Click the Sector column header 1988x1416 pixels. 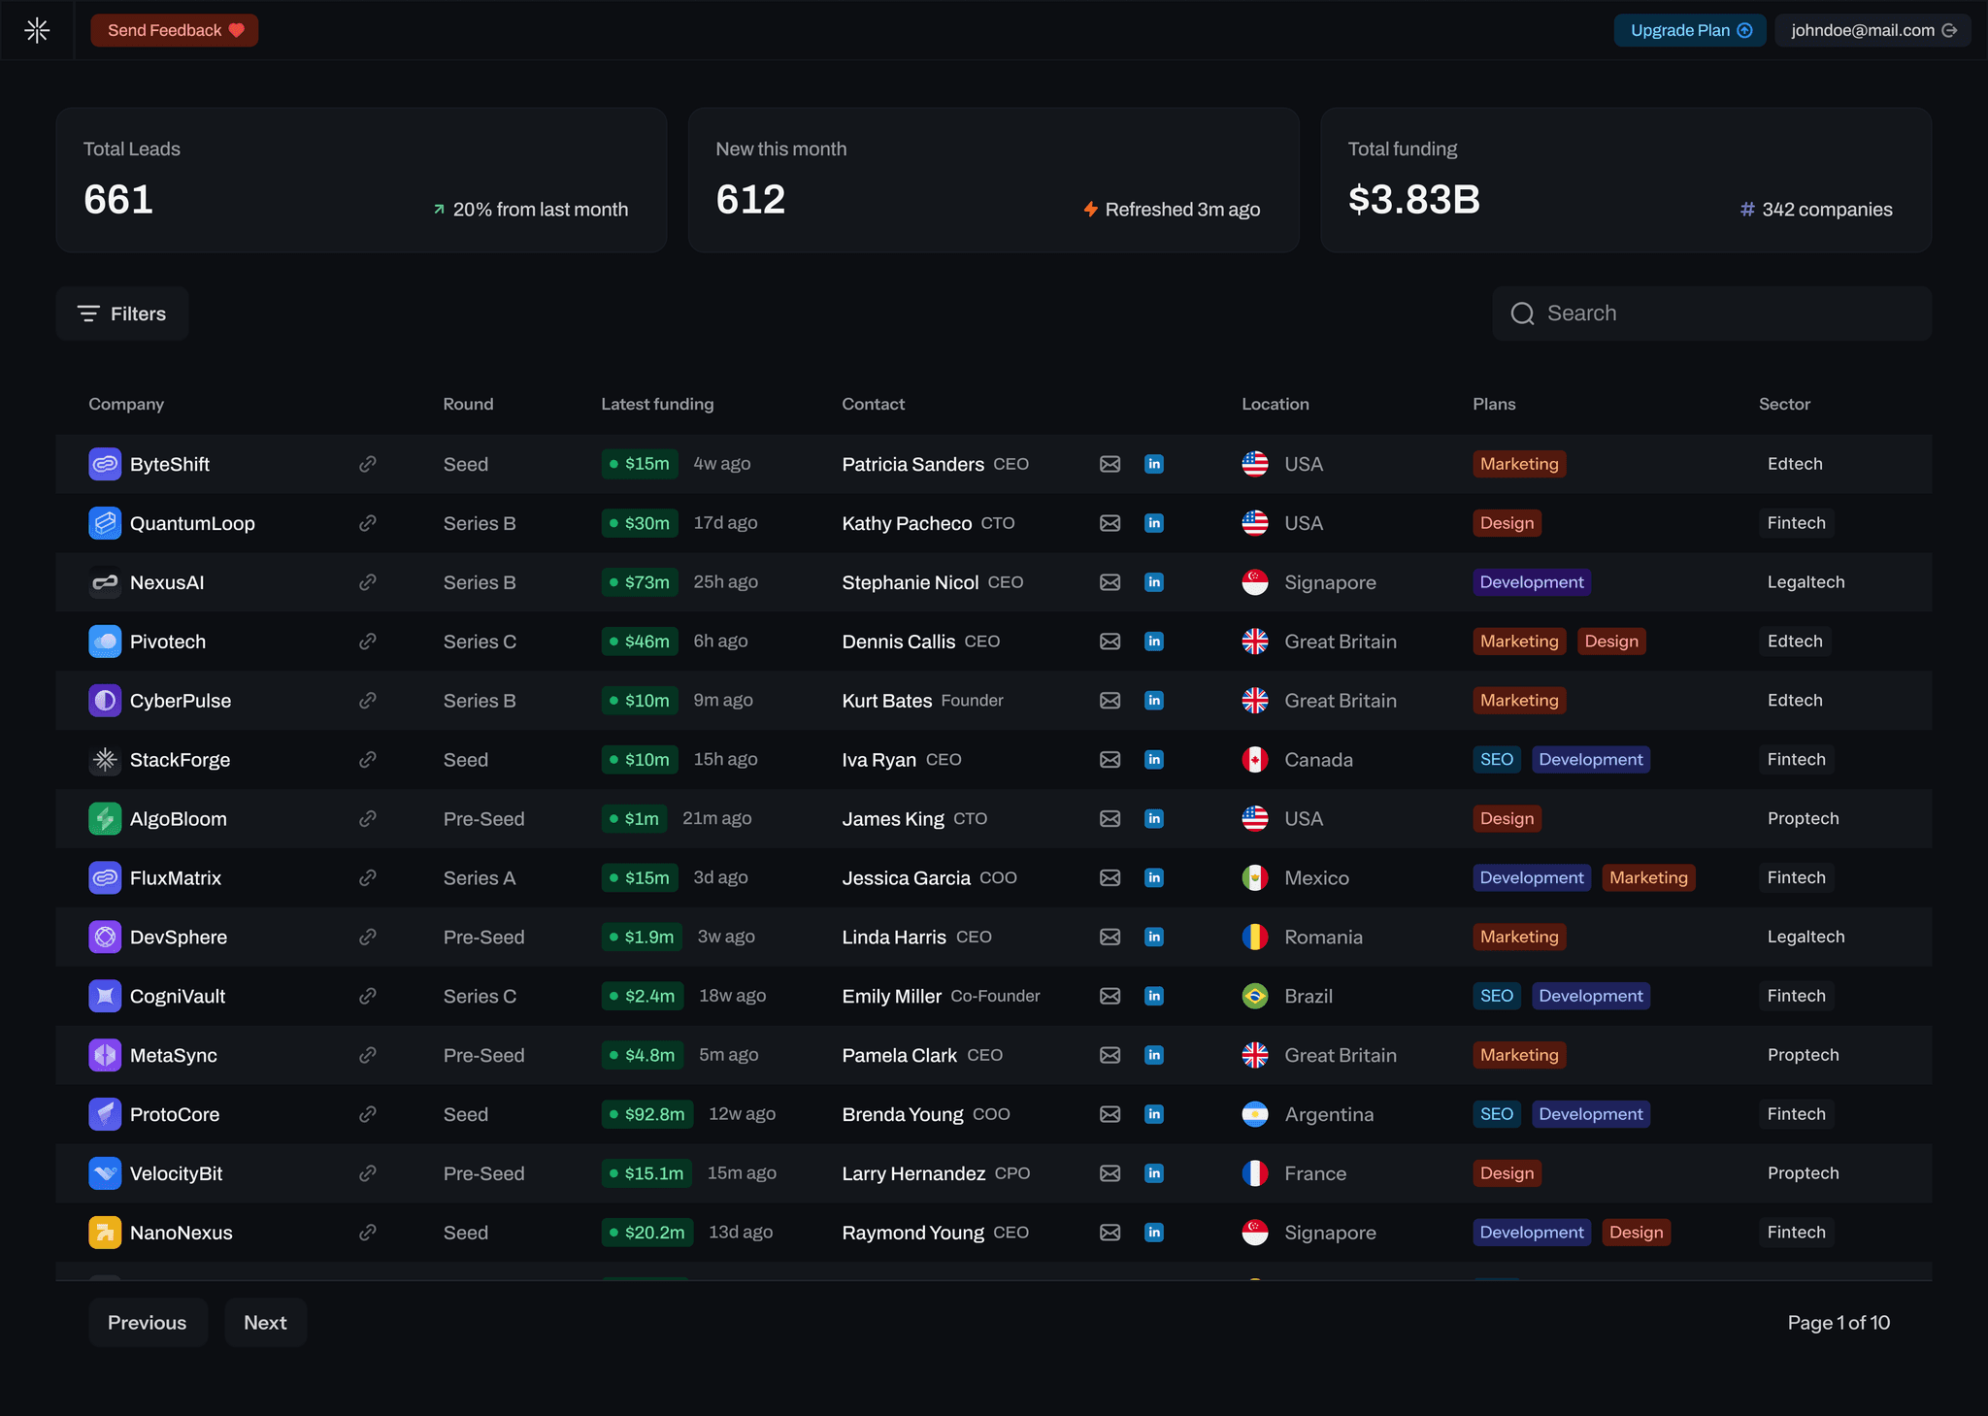click(x=1783, y=404)
